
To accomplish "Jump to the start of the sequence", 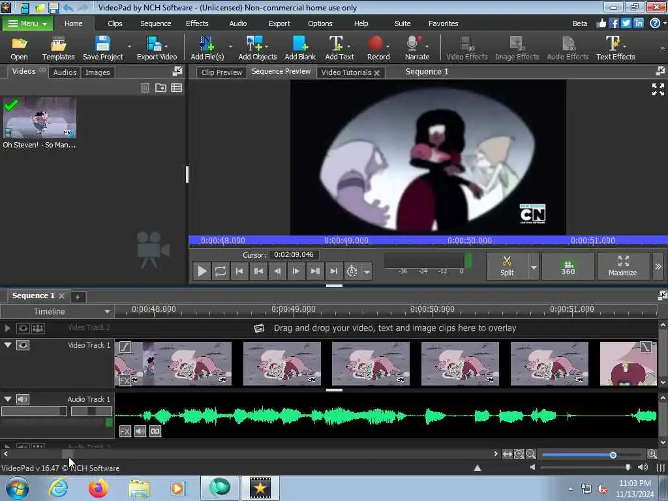I will point(239,271).
